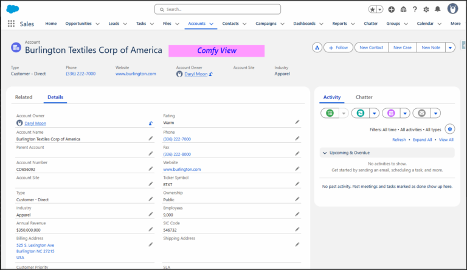Switch to the Related tab
Image resolution: width=467 pixels, height=270 pixels.
pyautogui.click(x=24, y=97)
